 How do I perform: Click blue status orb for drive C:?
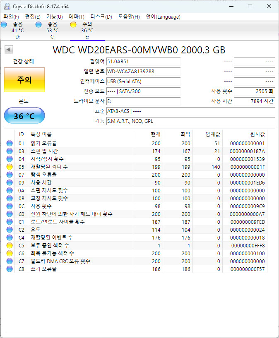(x=38, y=24)
